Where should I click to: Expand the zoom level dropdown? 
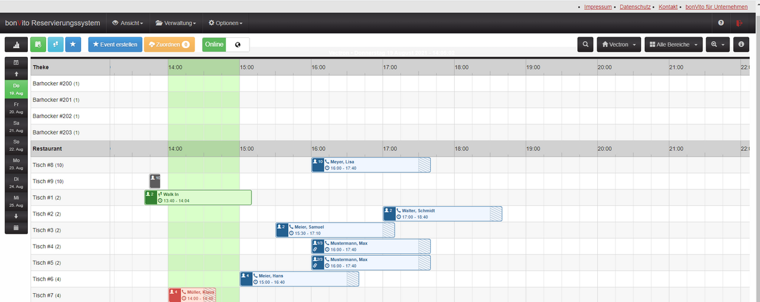(717, 45)
